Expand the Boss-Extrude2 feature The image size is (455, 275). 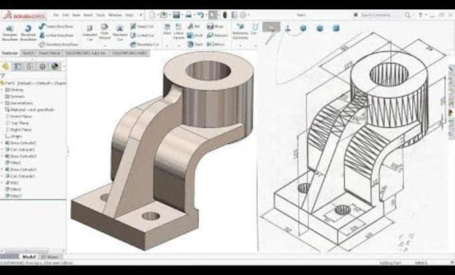2,157
